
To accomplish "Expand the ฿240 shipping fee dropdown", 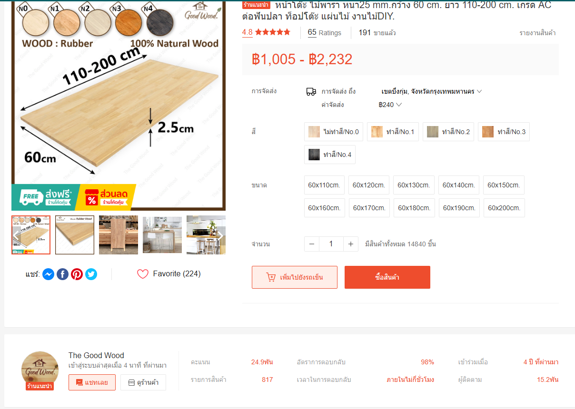I will click(390, 105).
